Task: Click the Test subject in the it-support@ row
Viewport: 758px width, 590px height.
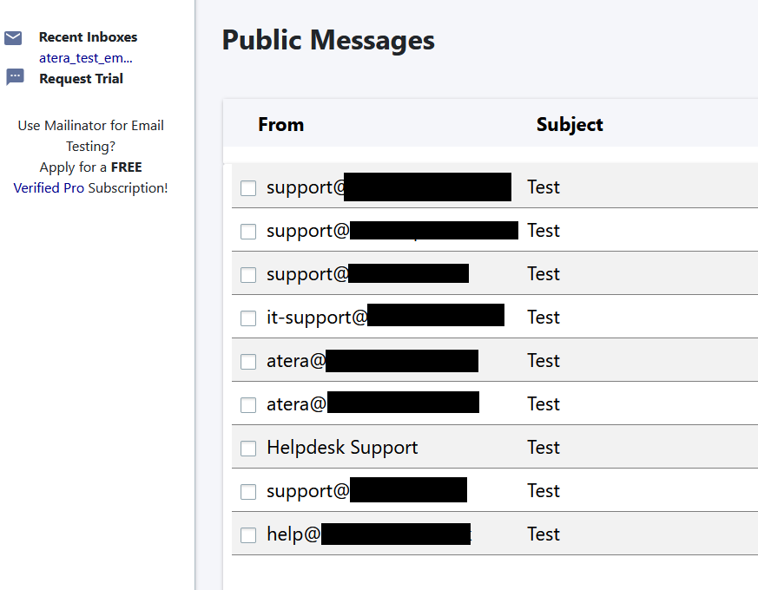Action: pos(544,318)
